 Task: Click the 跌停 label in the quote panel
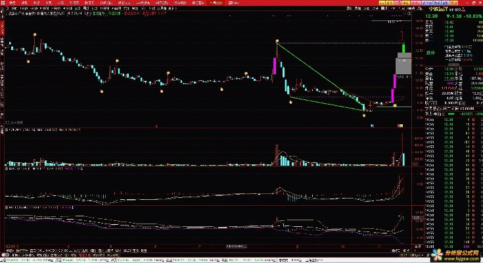[x=430, y=53]
